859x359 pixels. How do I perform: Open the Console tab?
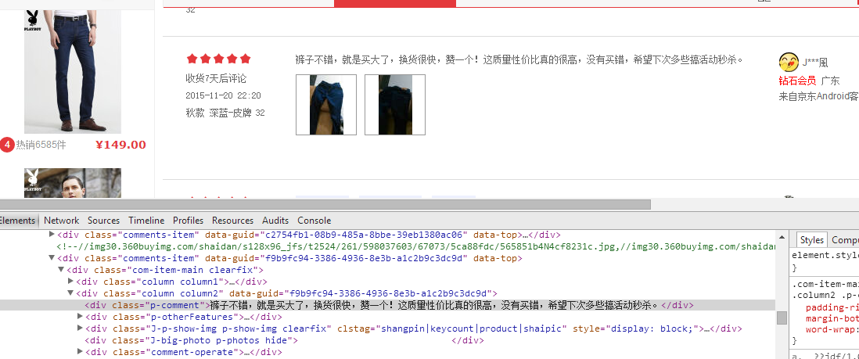click(314, 221)
